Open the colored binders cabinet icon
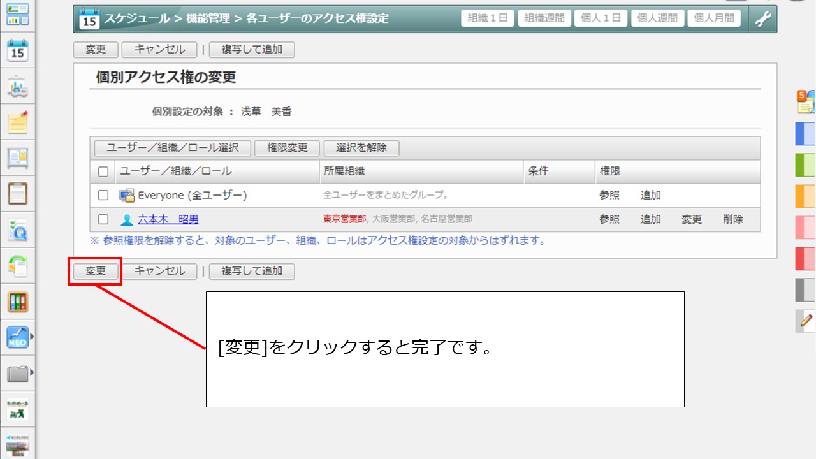Viewport: 816px width, 459px height. [x=18, y=302]
